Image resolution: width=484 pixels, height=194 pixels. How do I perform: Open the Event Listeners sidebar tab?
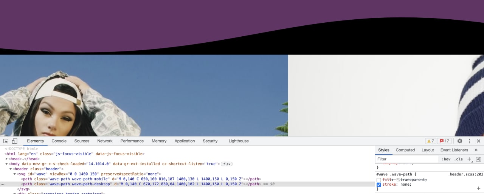(454, 150)
